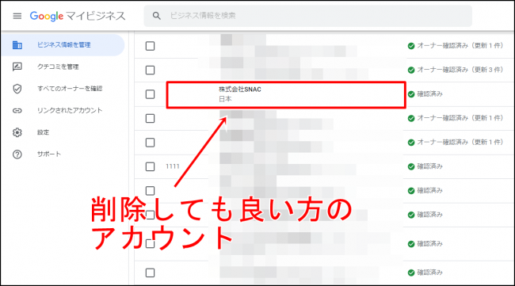Click the Google マイビジネス logo
This screenshot has height=286, width=515.
coord(78,16)
